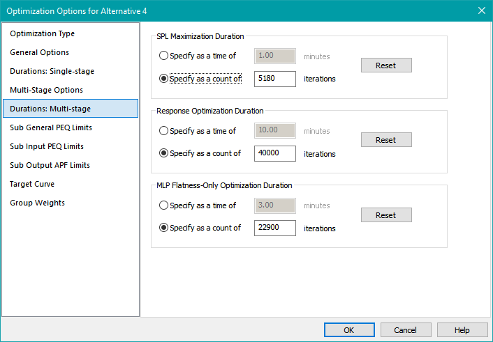Image resolution: width=493 pixels, height=342 pixels.
Task: Select MLP Flatness-Only time of minutes radio
Action: (163, 205)
